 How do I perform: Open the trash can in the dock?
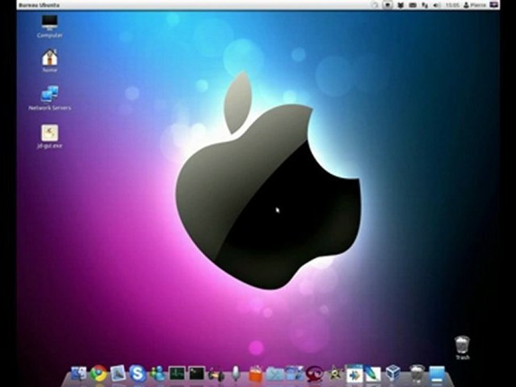(x=417, y=374)
